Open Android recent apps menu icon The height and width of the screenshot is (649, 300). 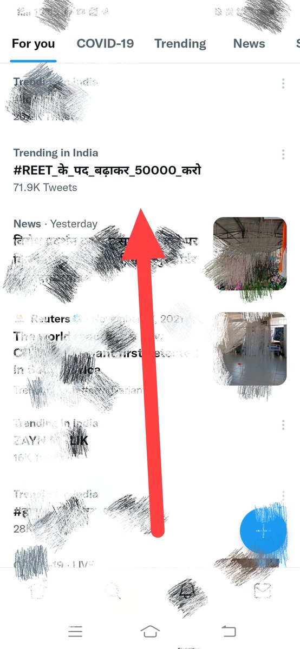(x=75, y=631)
